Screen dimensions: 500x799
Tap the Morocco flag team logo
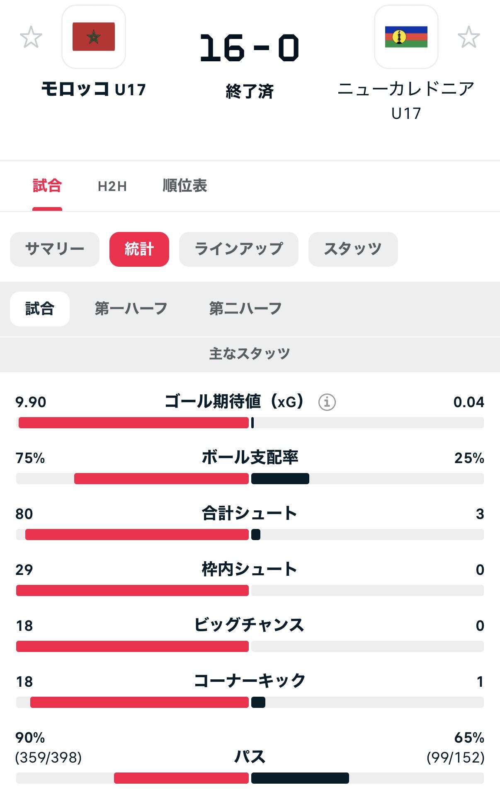click(x=94, y=37)
